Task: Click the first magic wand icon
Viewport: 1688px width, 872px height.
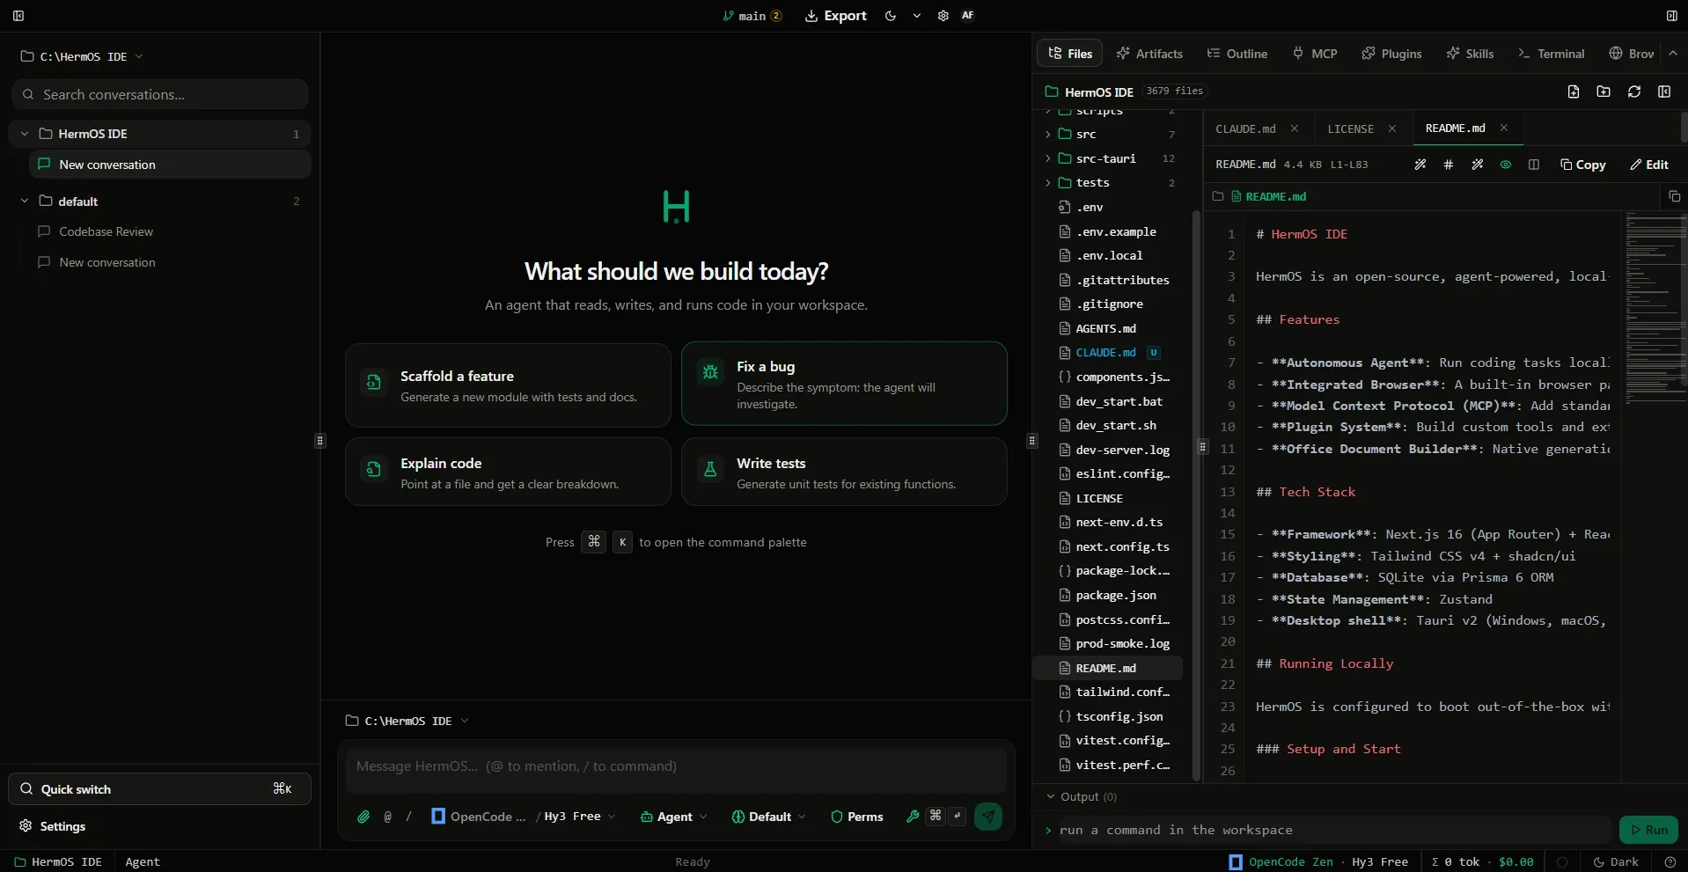Action: point(1420,165)
